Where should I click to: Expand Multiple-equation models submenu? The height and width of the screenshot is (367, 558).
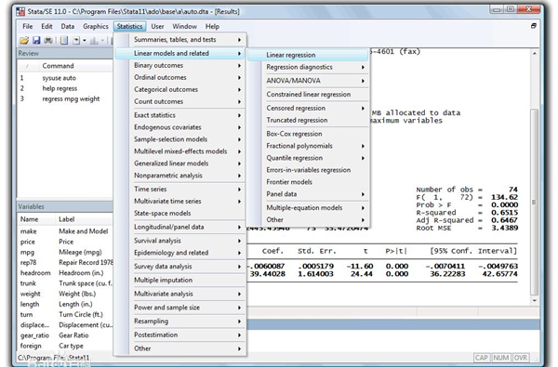308,208
